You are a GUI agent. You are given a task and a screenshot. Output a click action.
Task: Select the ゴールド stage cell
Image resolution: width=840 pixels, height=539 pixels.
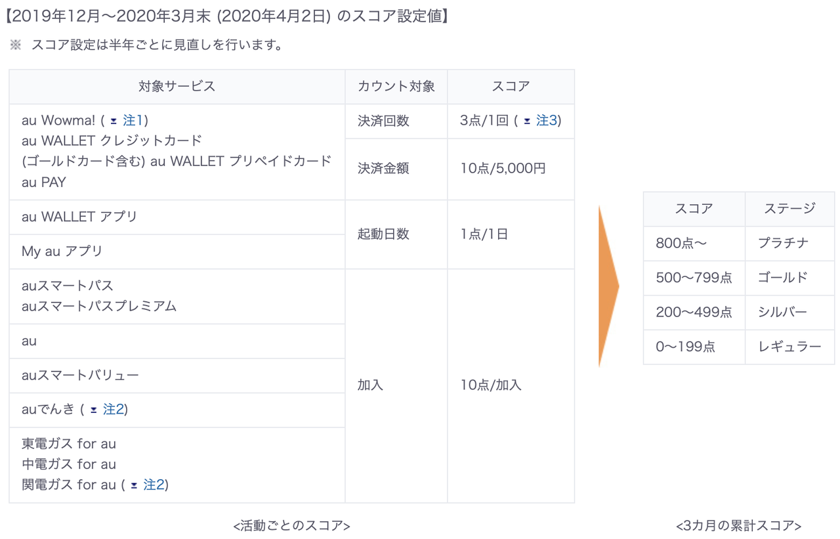(x=790, y=278)
